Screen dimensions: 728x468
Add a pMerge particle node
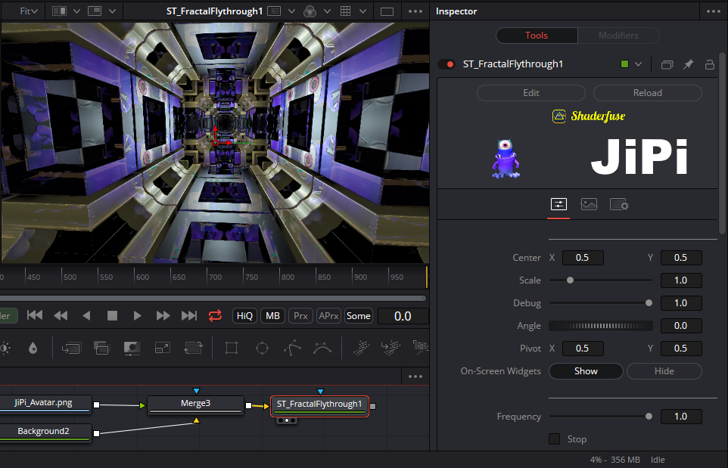pyautogui.click(x=390, y=347)
